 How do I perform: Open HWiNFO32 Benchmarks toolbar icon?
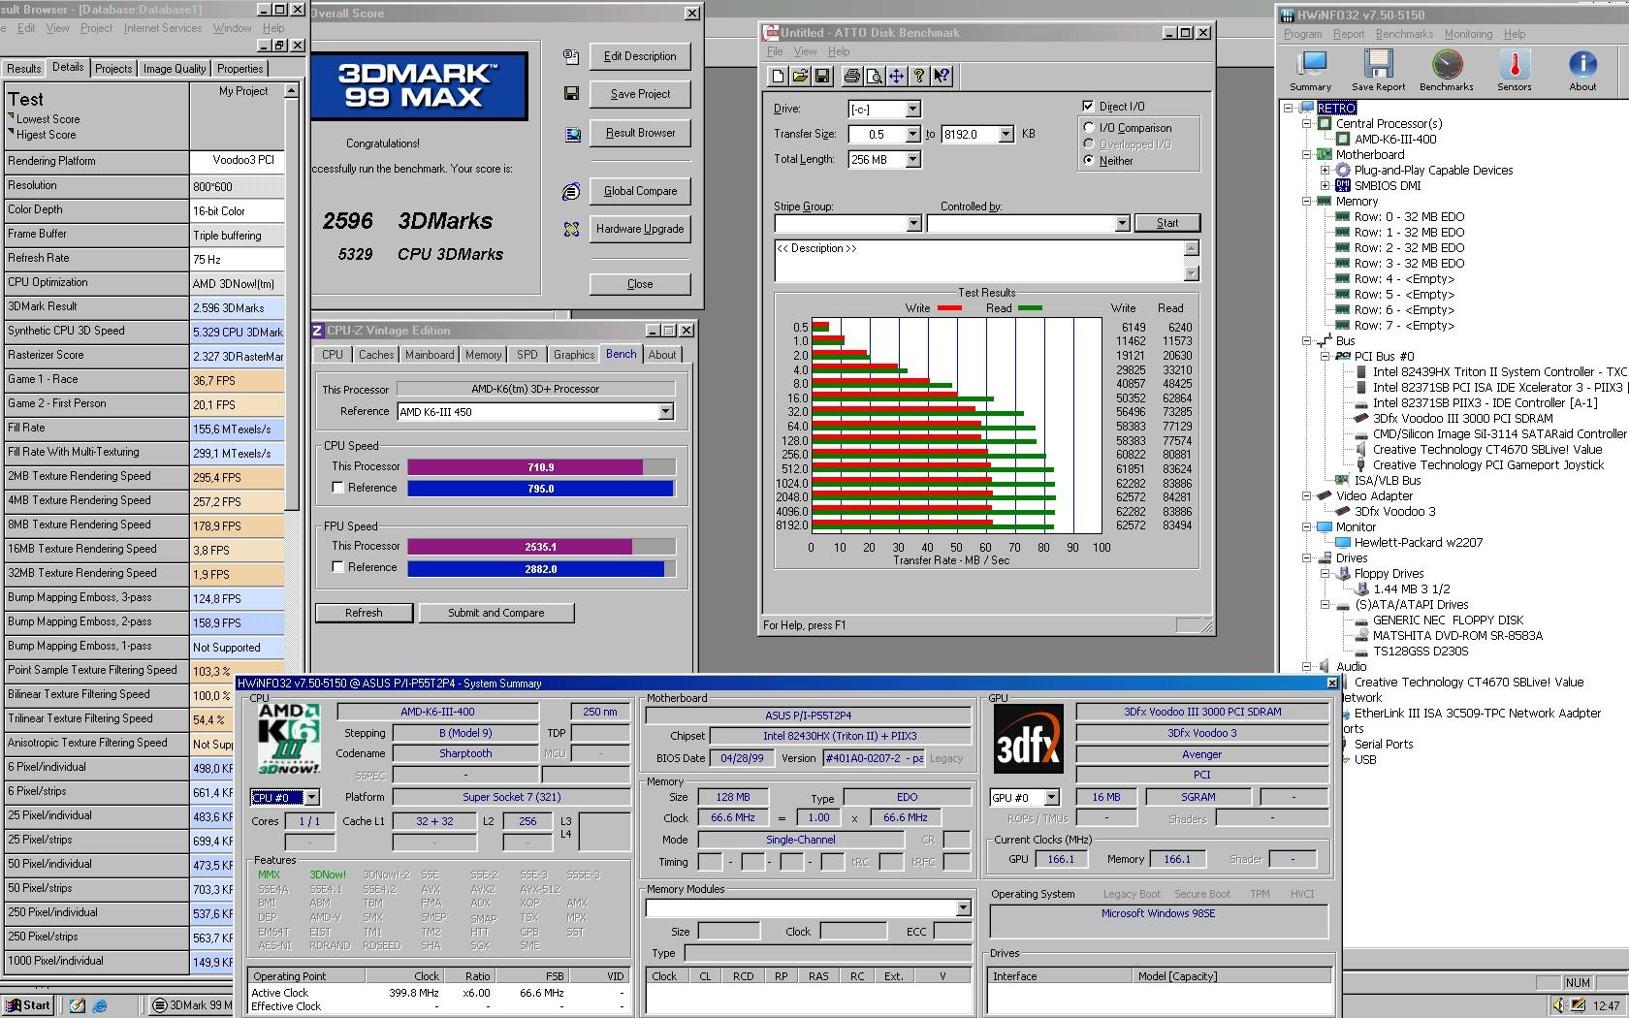tap(1447, 70)
